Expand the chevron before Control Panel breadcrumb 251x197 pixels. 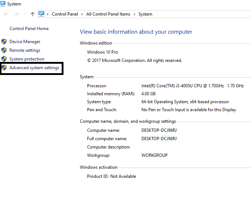coord(48,14)
